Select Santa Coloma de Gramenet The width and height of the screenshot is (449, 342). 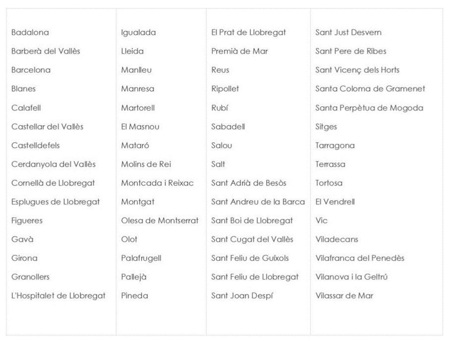tap(370, 89)
